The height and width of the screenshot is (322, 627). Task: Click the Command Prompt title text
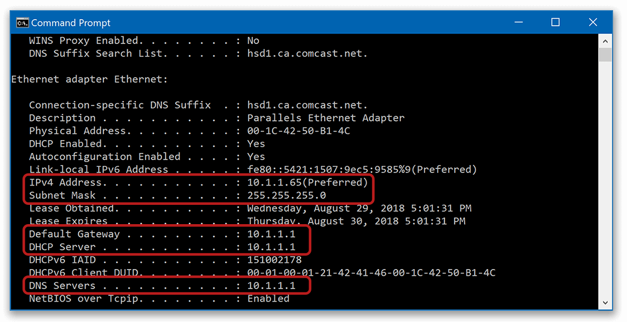[x=71, y=22]
